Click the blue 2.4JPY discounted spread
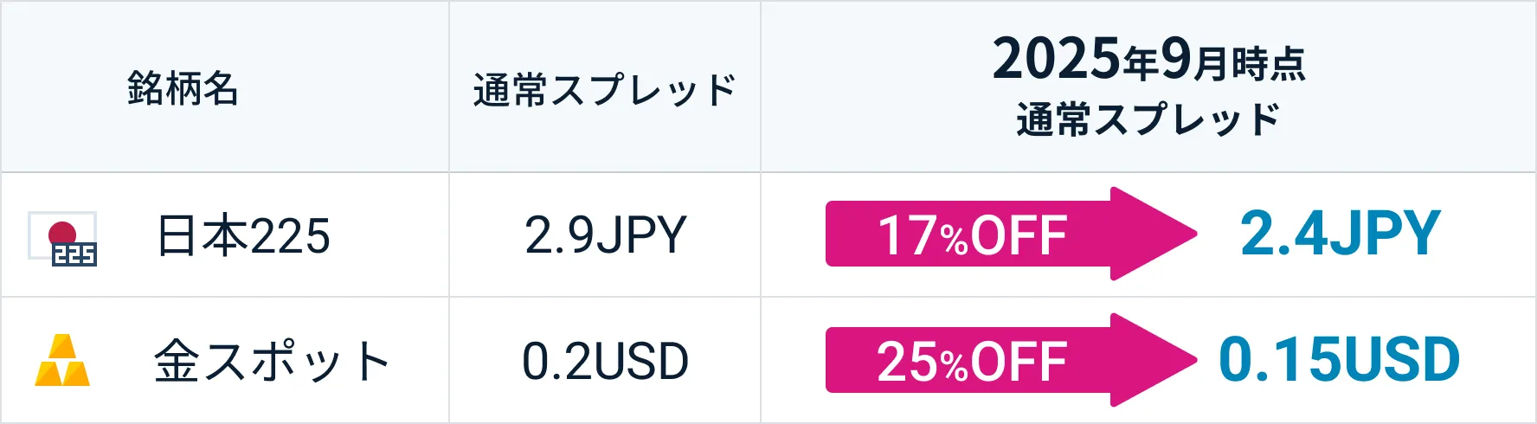 [1340, 234]
